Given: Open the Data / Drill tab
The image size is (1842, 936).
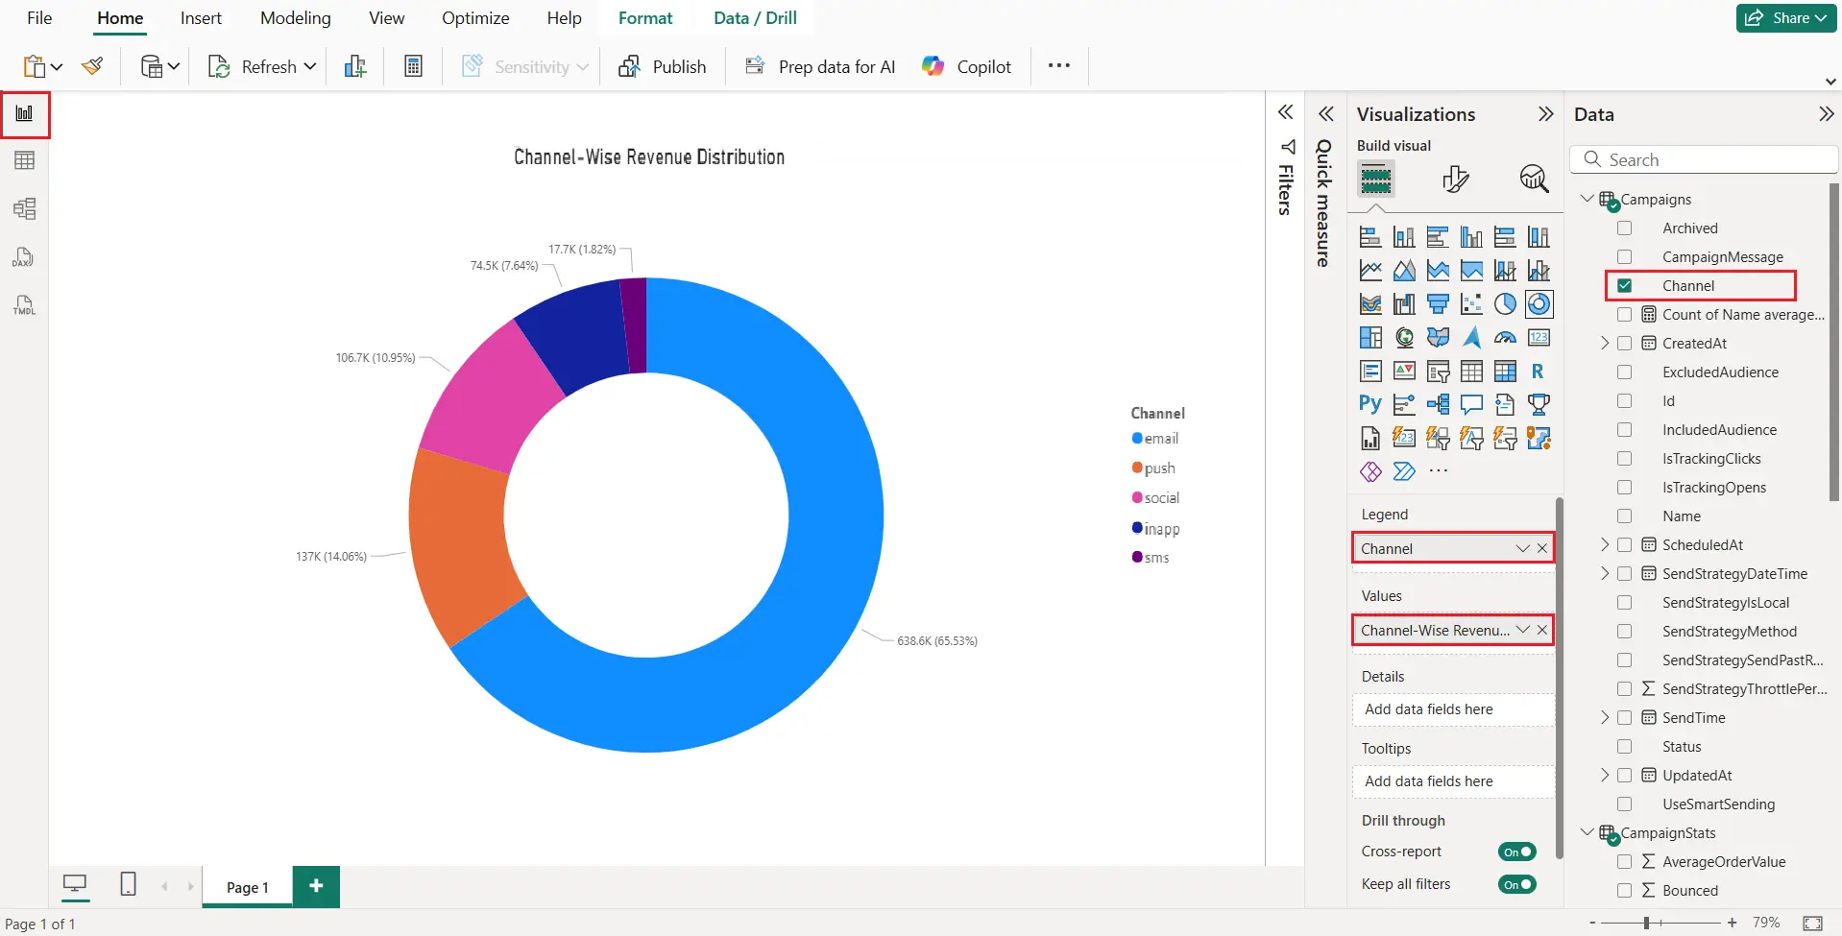Looking at the screenshot, I should pyautogui.click(x=755, y=17).
